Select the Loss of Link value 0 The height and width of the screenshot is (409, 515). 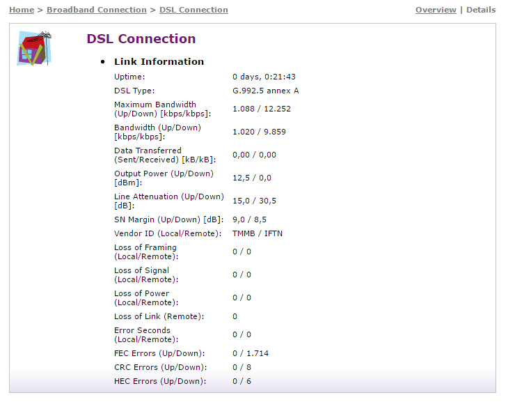pos(235,316)
